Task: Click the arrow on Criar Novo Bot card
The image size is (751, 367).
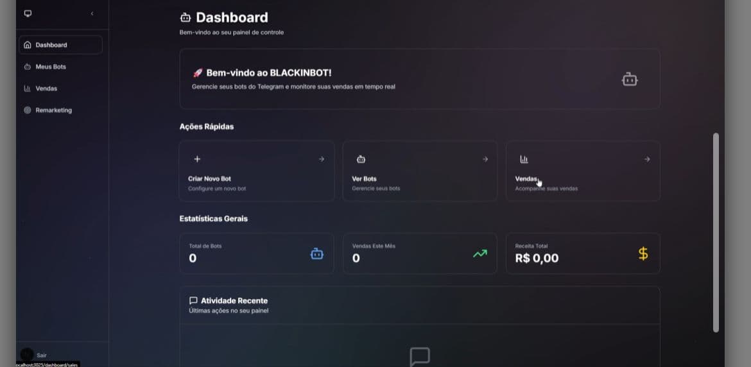Action: coord(322,159)
